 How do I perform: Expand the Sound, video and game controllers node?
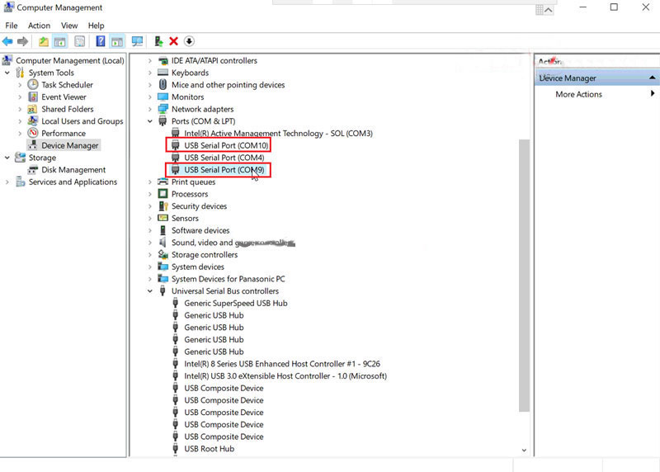150,243
